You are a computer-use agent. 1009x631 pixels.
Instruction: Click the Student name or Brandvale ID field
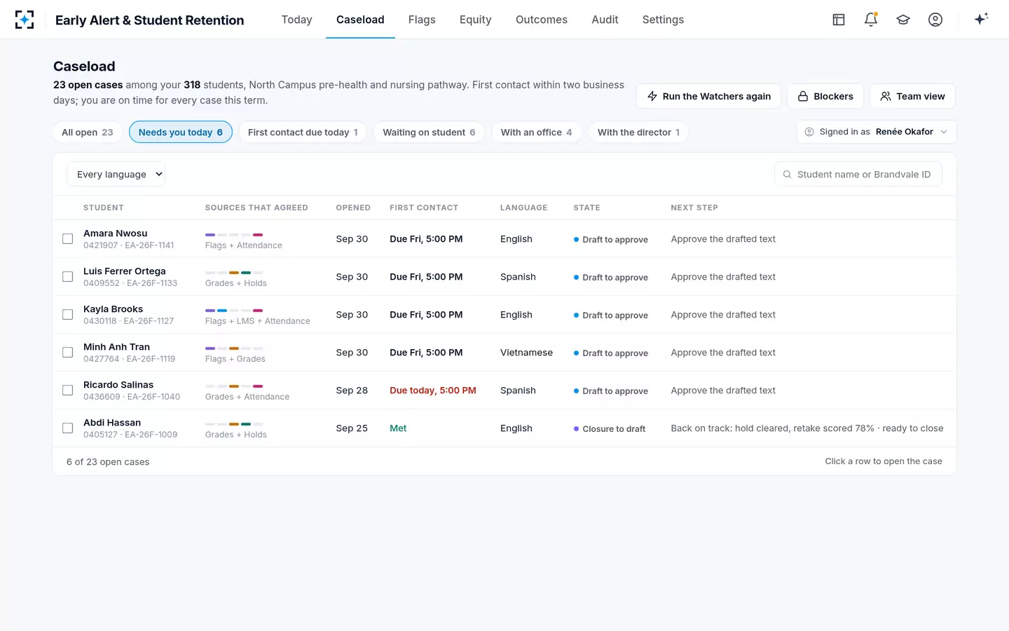click(858, 175)
